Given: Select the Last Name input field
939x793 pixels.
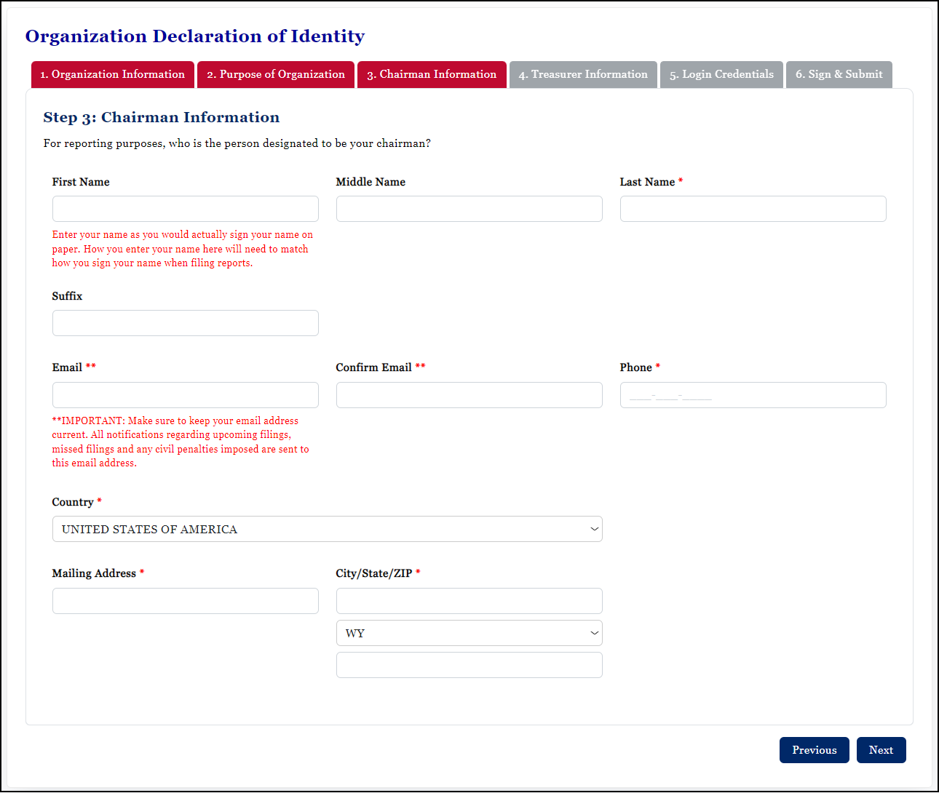Looking at the screenshot, I should 753,209.
